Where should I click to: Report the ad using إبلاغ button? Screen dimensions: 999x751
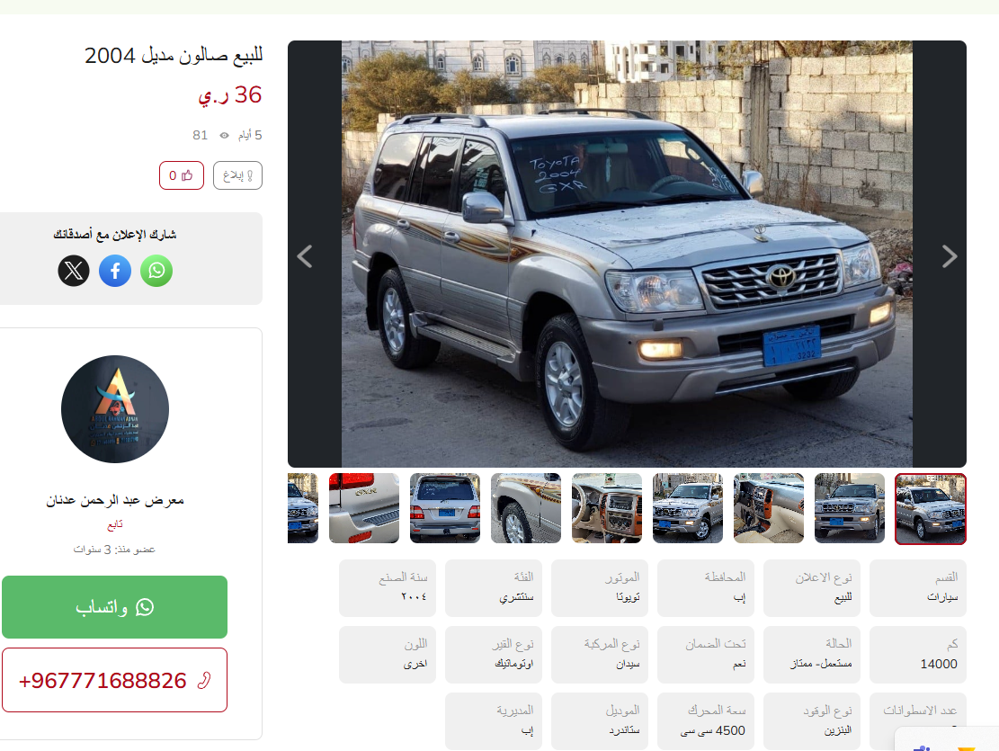[237, 175]
